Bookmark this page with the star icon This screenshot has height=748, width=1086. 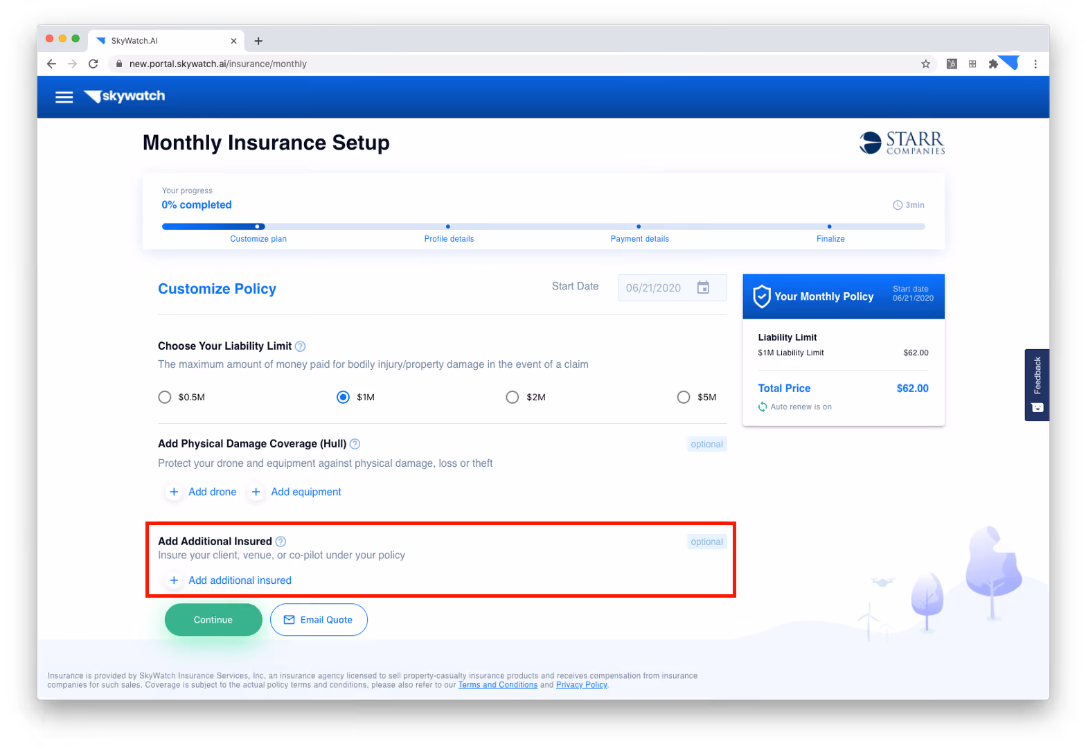pos(925,64)
